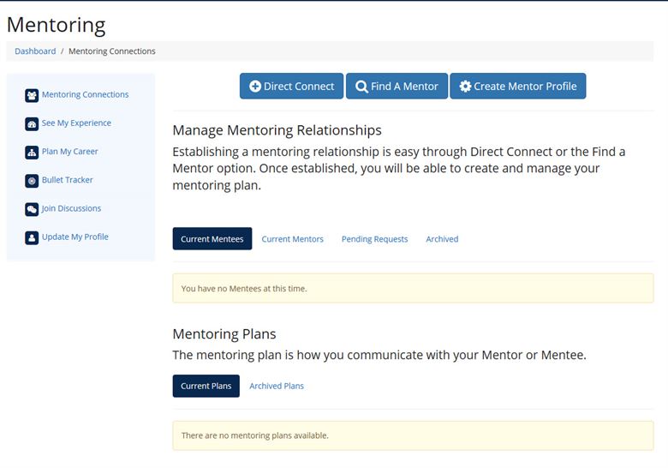Click the Bullet Tracker target icon

[32, 181]
